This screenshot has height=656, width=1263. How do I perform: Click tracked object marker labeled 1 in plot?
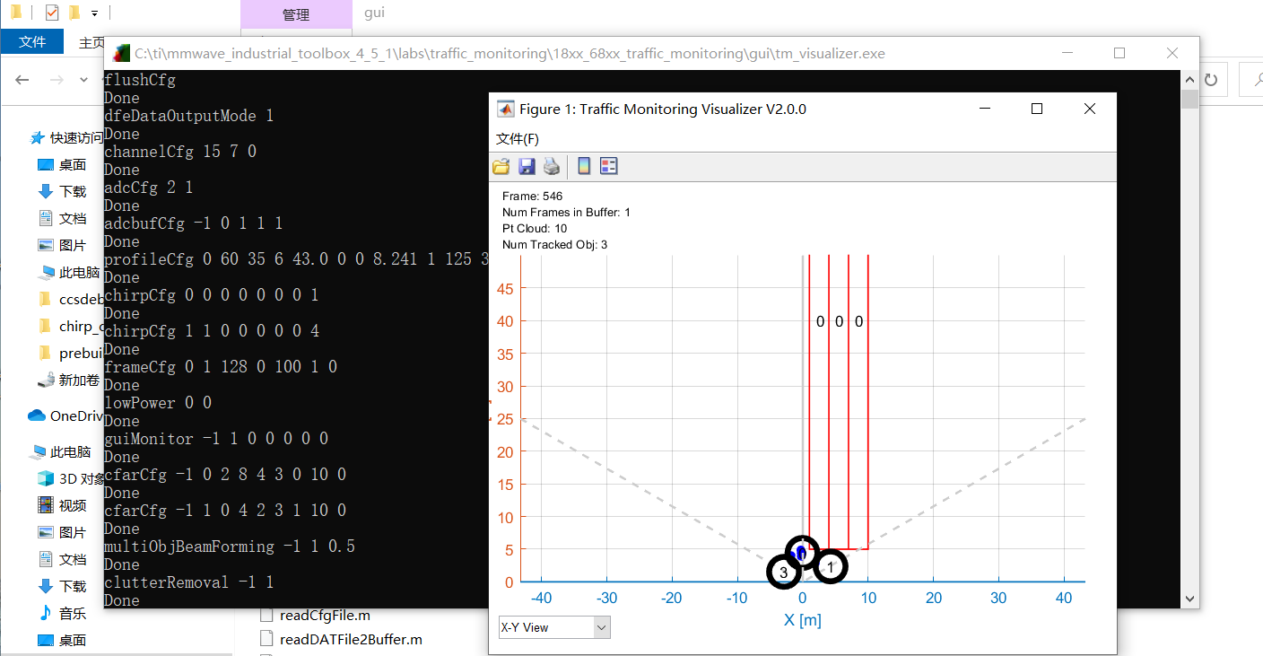(x=831, y=566)
